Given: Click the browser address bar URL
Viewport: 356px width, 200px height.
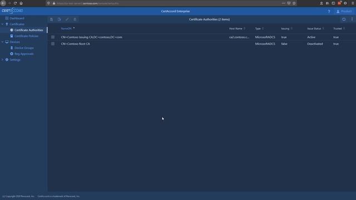Looking at the screenshot, I should (88, 3).
